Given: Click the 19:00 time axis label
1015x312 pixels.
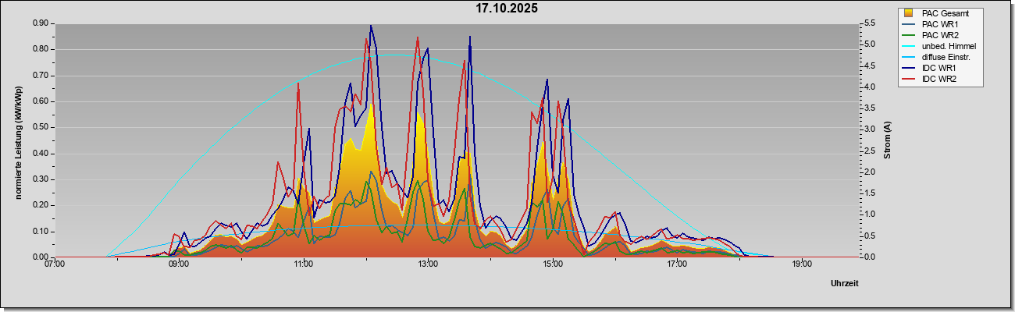Looking at the screenshot, I should point(801,264).
